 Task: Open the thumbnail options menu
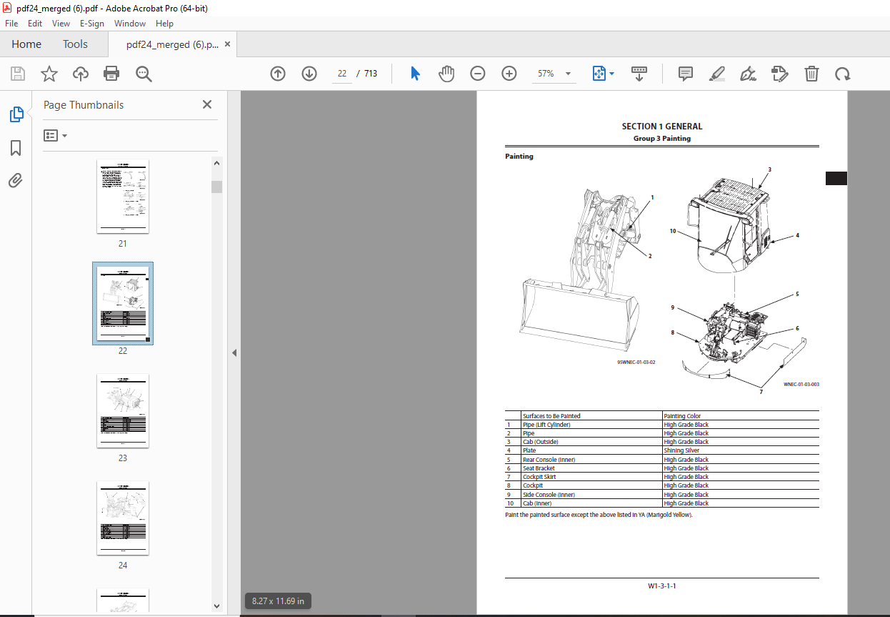tap(55, 135)
